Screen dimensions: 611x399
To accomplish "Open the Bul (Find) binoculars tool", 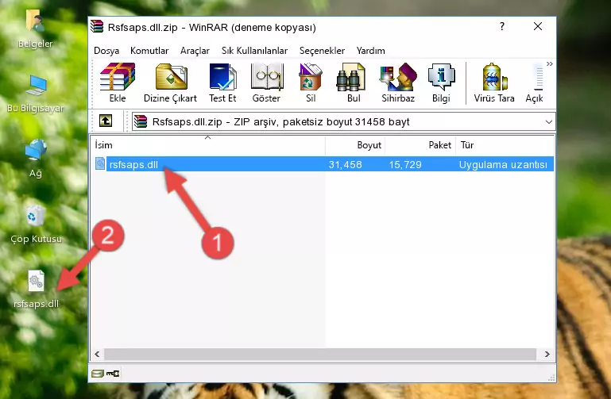I will click(354, 82).
